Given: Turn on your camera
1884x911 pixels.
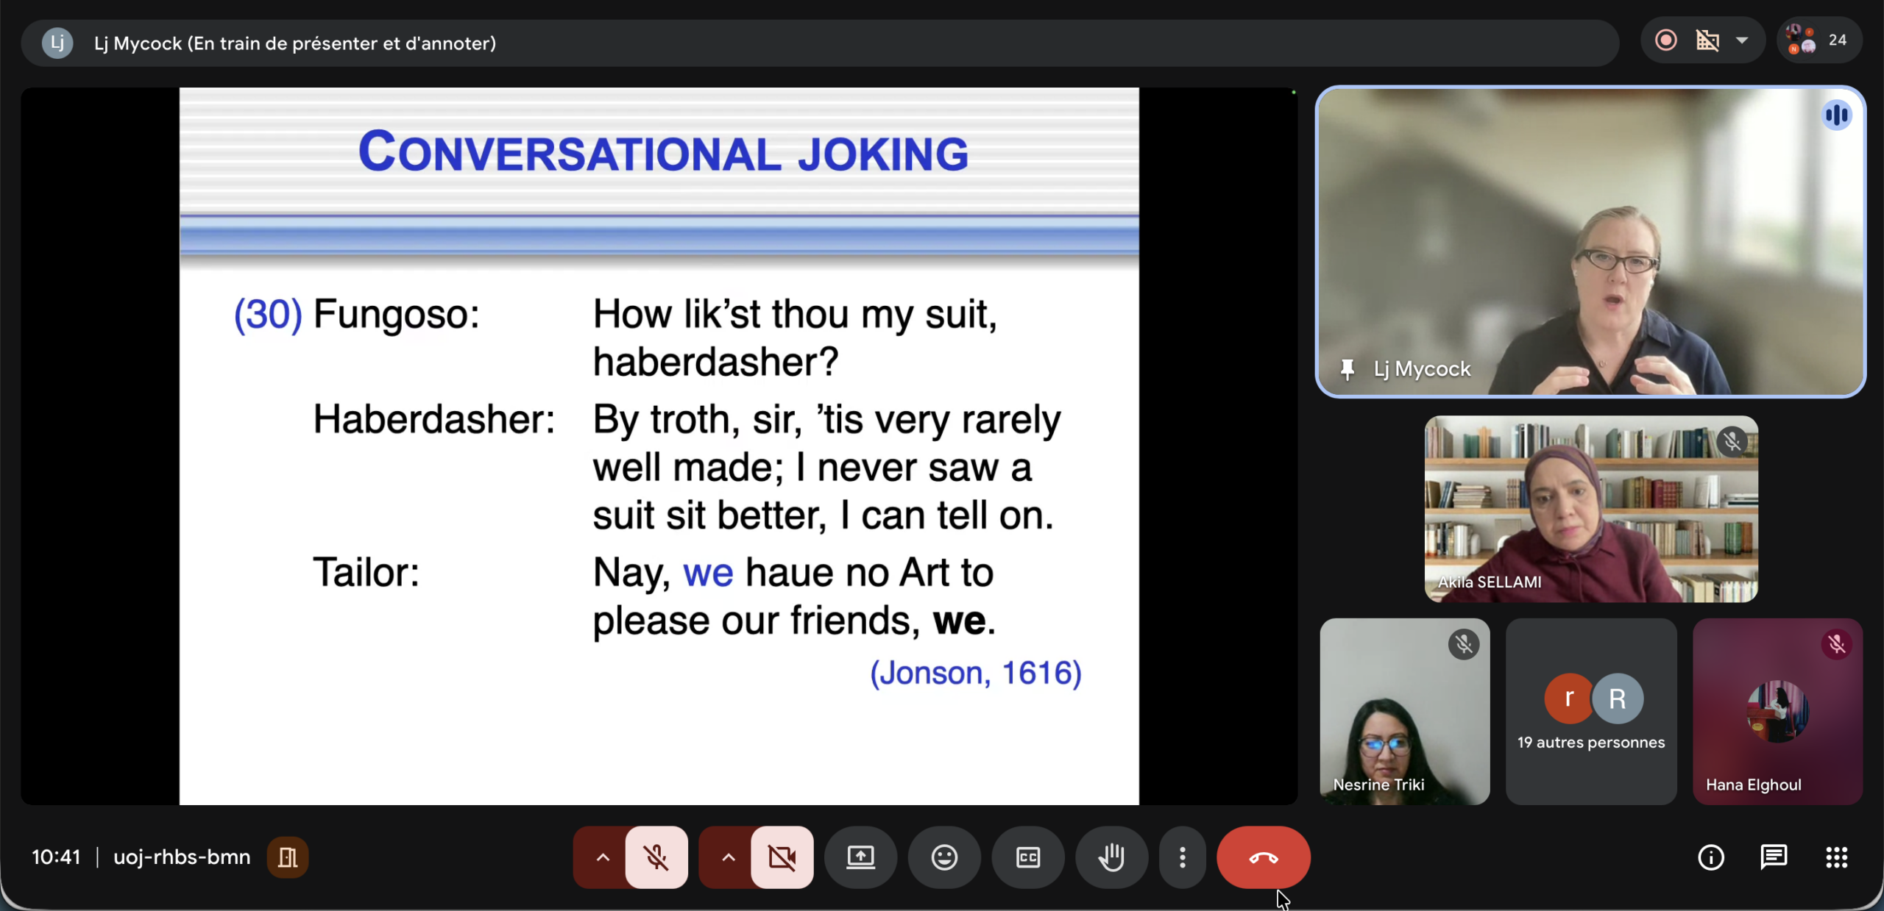Looking at the screenshot, I should (x=782, y=857).
